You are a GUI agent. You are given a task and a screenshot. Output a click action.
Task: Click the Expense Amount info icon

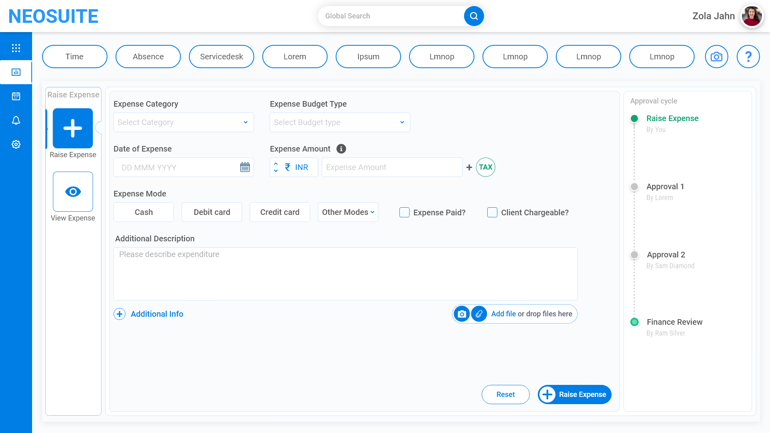341,149
